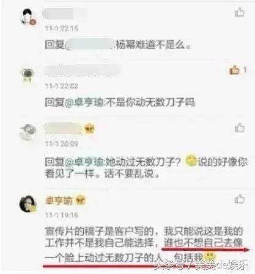Click the crown badge beside the 20:09 commenter
Screen dimensions: 255x274
[x=90, y=128]
